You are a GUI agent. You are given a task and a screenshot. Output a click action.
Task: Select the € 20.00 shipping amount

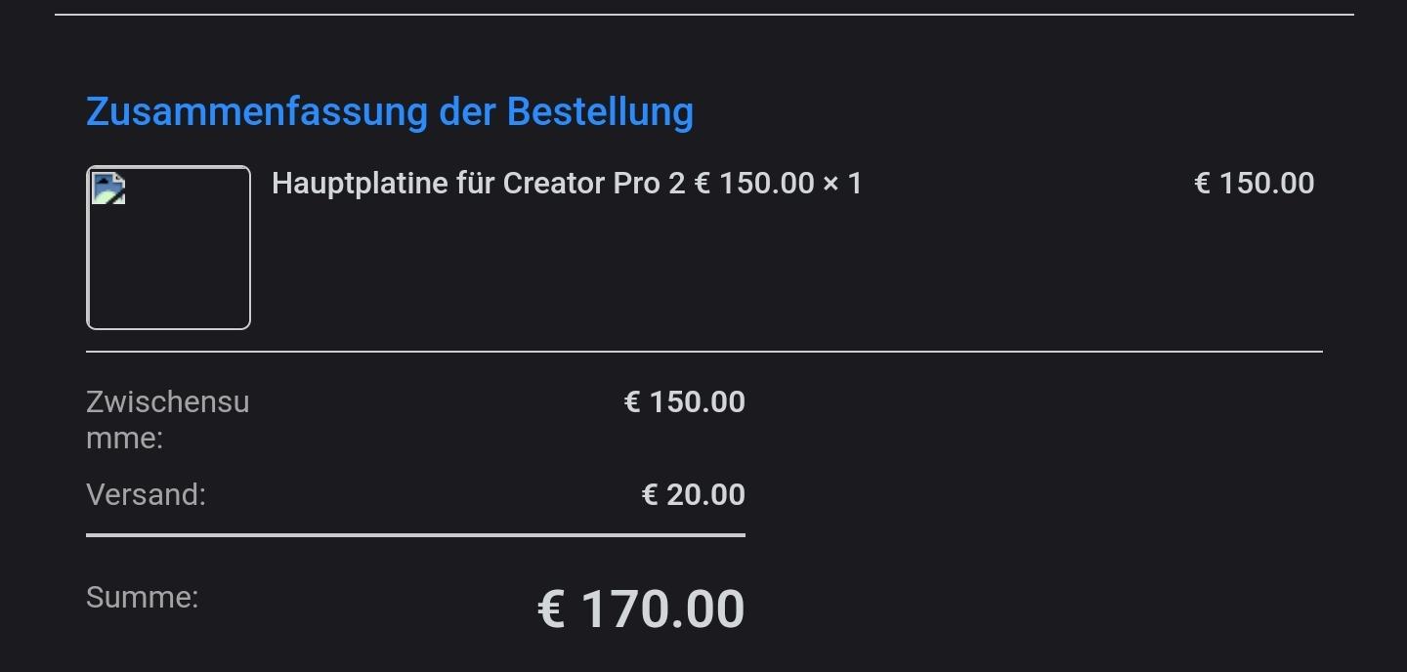click(x=693, y=495)
